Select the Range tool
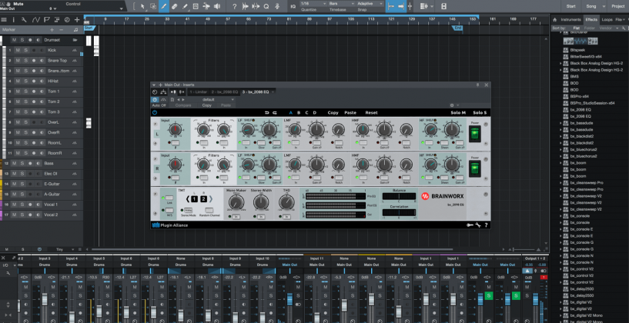 [x=154, y=6]
